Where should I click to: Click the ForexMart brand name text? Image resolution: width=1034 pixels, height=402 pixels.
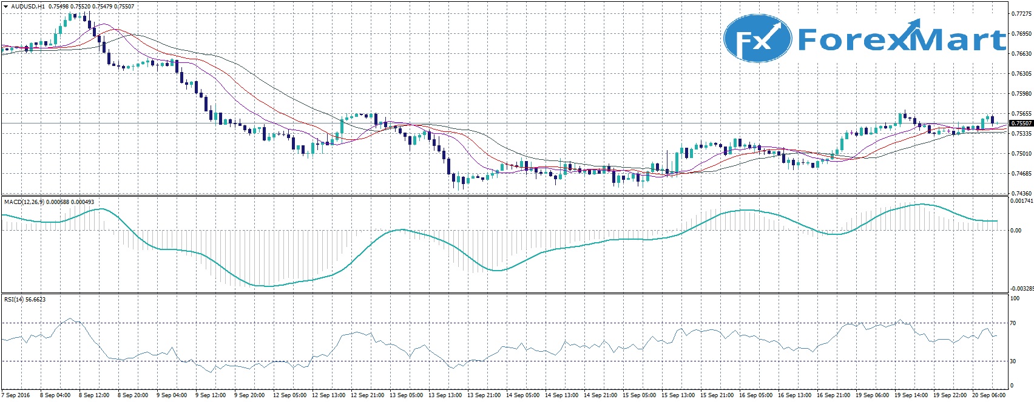pyautogui.click(x=901, y=39)
